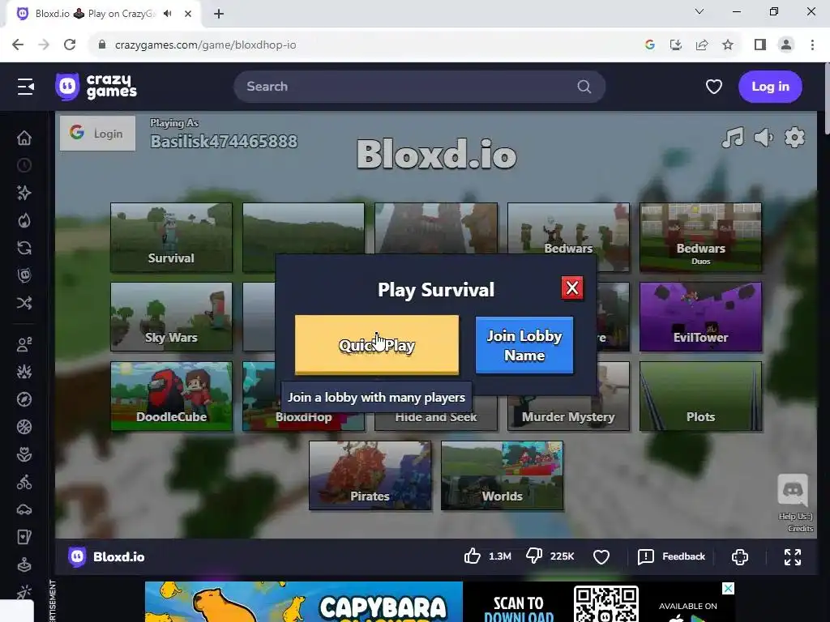Open New games sparkle icon
Screen dimensions: 830x622
click(x=24, y=193)
